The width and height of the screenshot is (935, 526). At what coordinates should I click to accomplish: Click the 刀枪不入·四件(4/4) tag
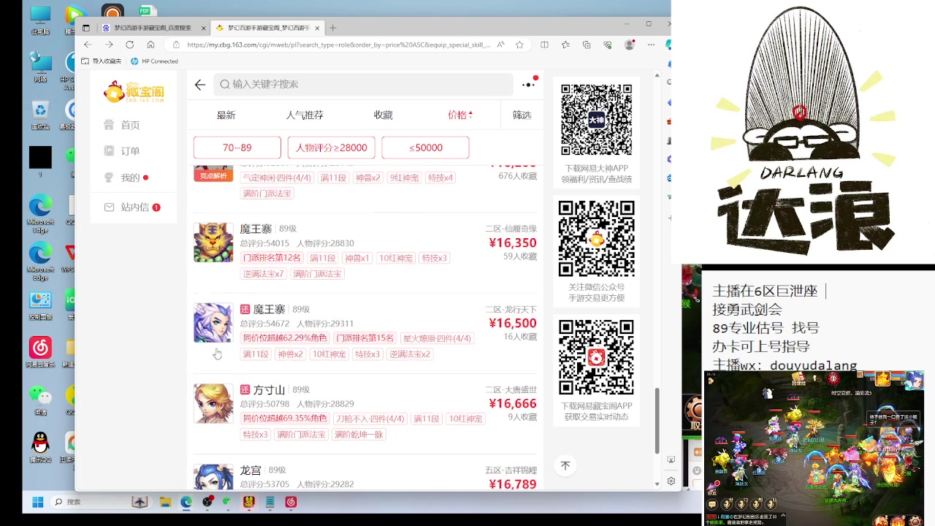(x=370, y=419)
